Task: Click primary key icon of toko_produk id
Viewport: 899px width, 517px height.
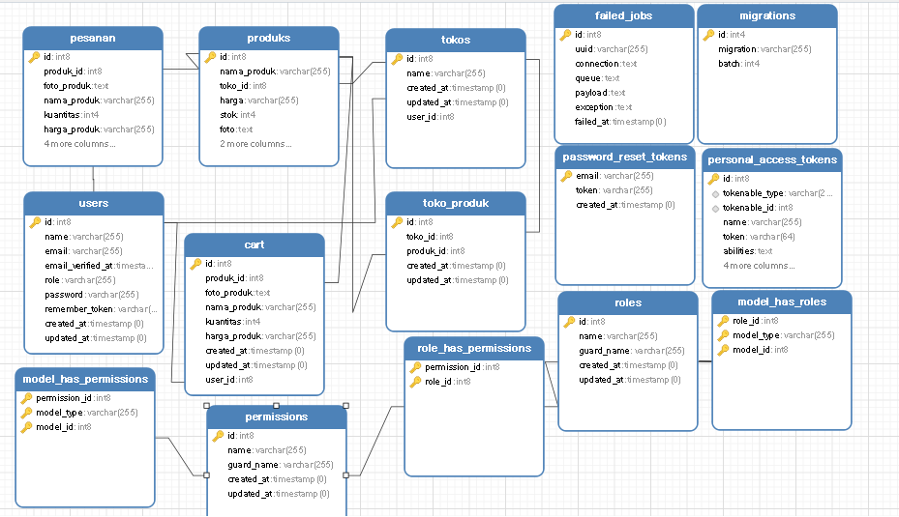Action: tap(397, 222)
